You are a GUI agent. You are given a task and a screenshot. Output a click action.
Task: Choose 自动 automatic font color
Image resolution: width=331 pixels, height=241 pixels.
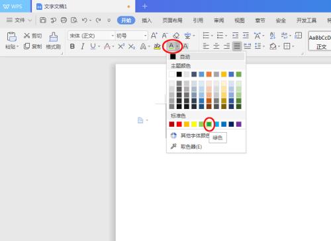[x=206, y=57]
